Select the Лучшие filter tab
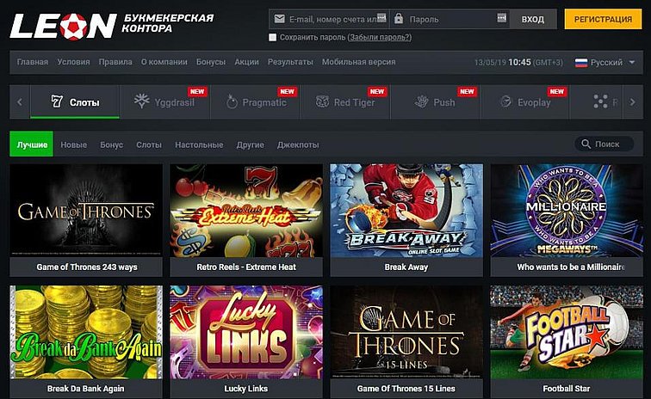The image size is (651, 399). [x=32, y=144]
